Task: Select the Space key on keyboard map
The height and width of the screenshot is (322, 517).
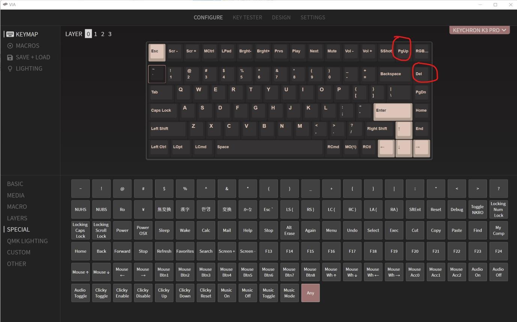Action: 268,147
